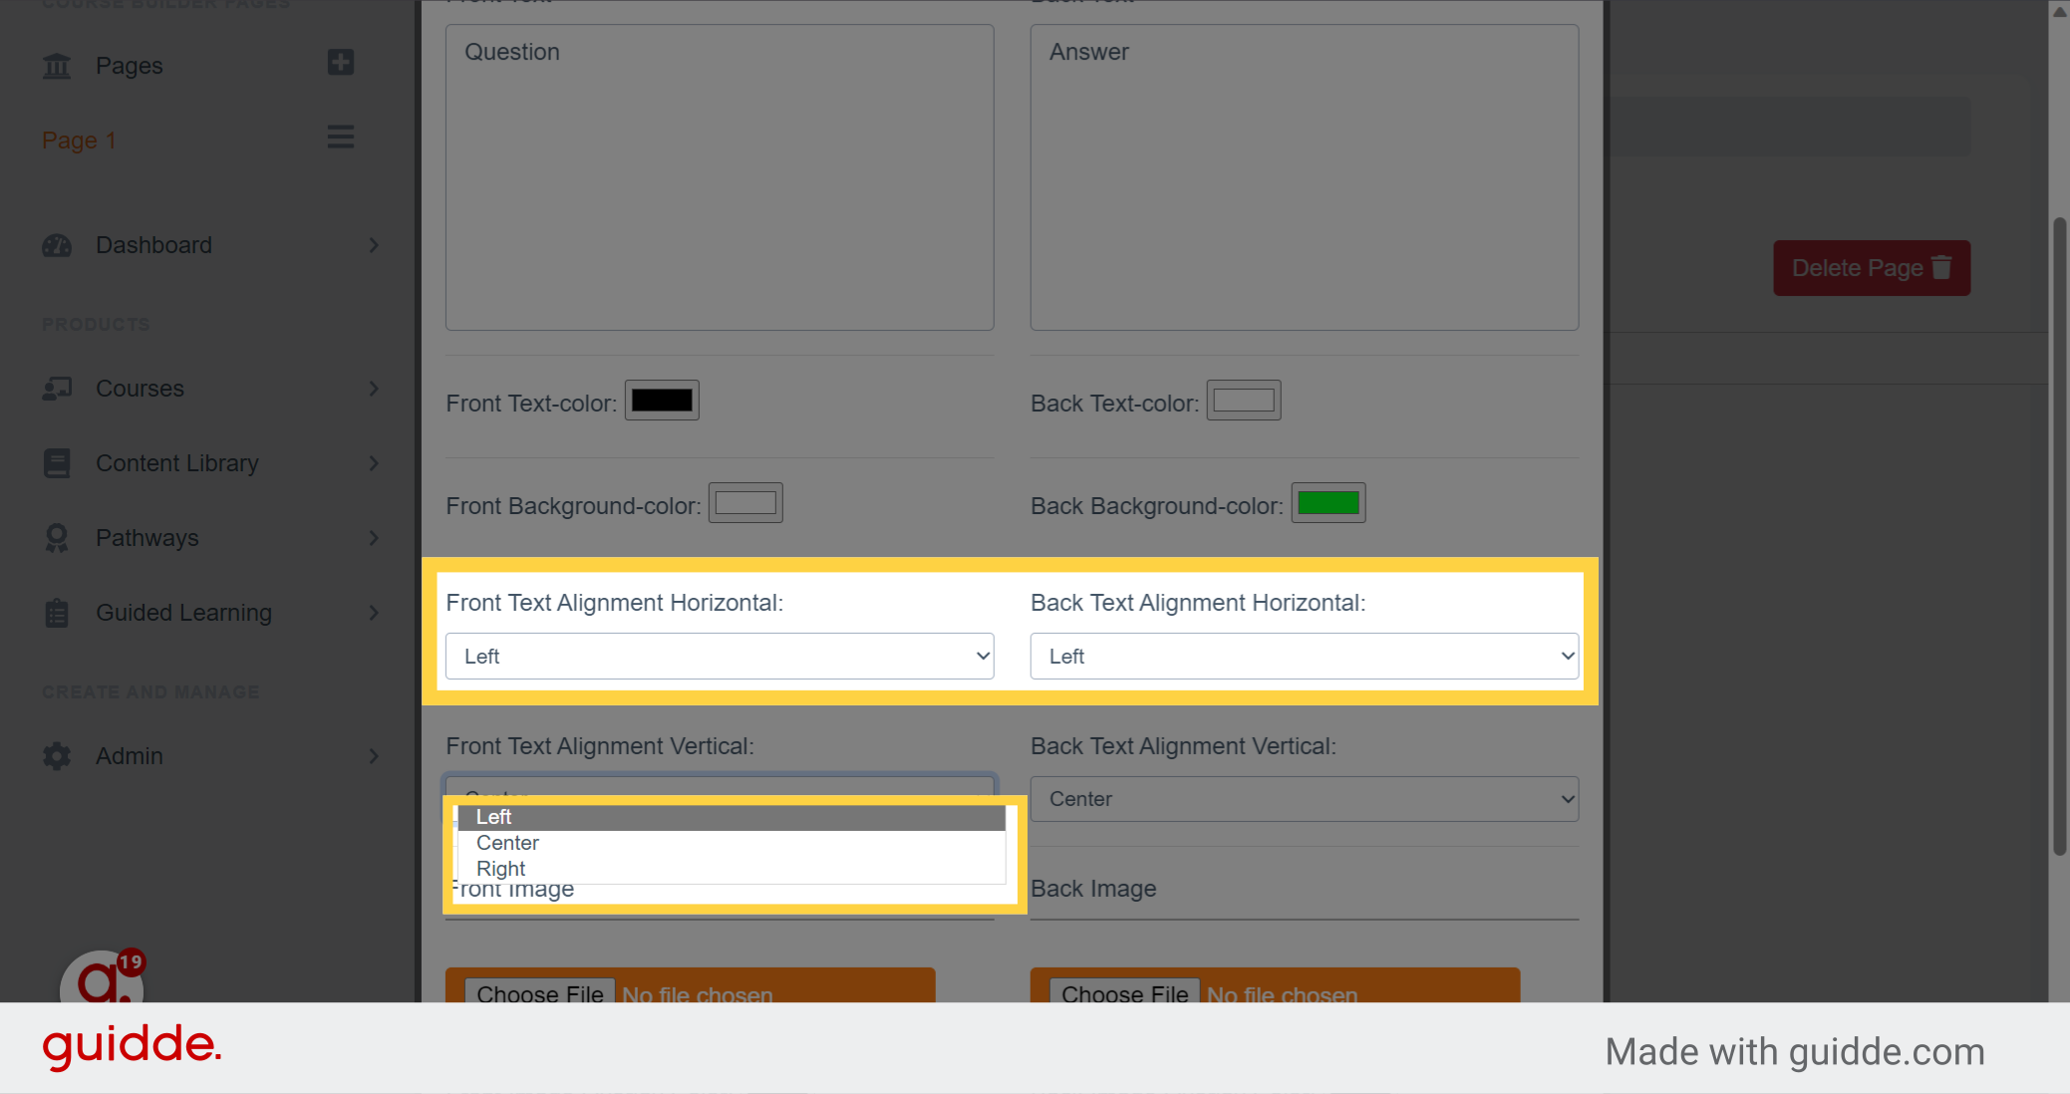This screenshot has height=1094, width=2070.
Task: Select Left from Back Text Alignment Horizontal dropdown
Action: click(1302, 656)
